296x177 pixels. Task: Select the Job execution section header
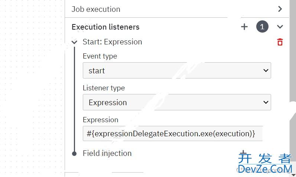[x=177, y=9]
